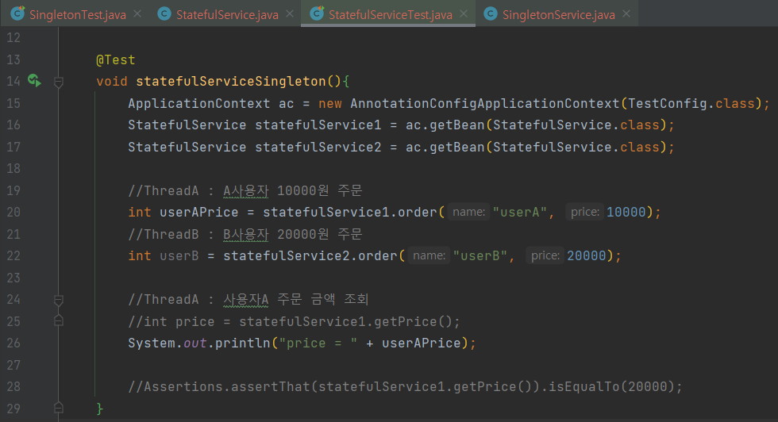Click the @Test annotation
778x422 pixels.
[x=116, y=60]
